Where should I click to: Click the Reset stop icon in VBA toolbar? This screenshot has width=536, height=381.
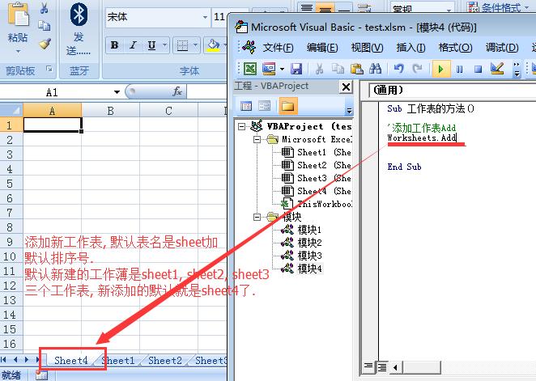click(x=479, y=70)
